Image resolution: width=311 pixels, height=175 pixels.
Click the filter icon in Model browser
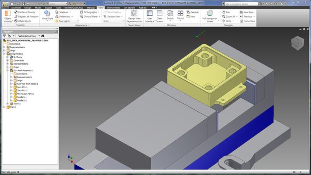pyautogui.click(x=4, y=36)
